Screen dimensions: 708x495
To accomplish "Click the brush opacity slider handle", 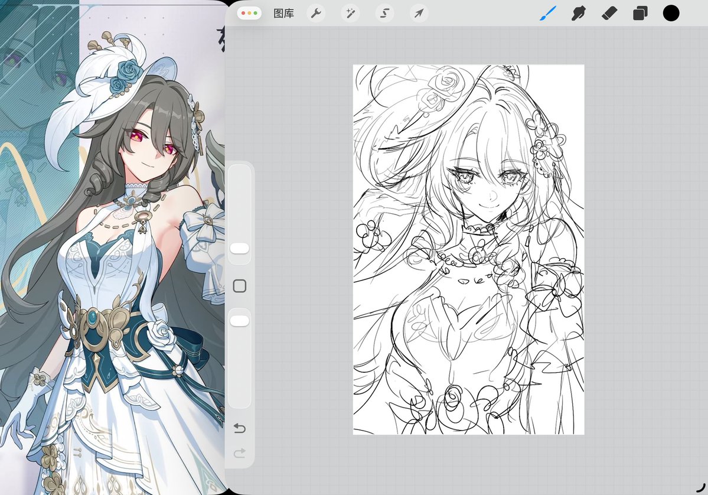I will [240, 321].
